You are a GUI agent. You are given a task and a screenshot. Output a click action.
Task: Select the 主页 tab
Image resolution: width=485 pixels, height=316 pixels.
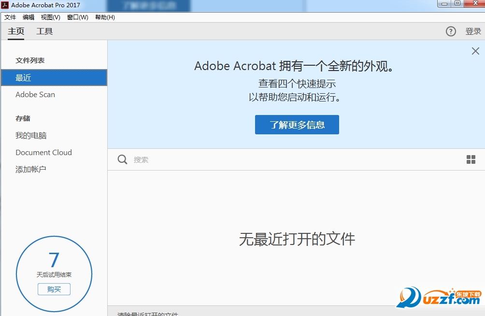(16, 31)
